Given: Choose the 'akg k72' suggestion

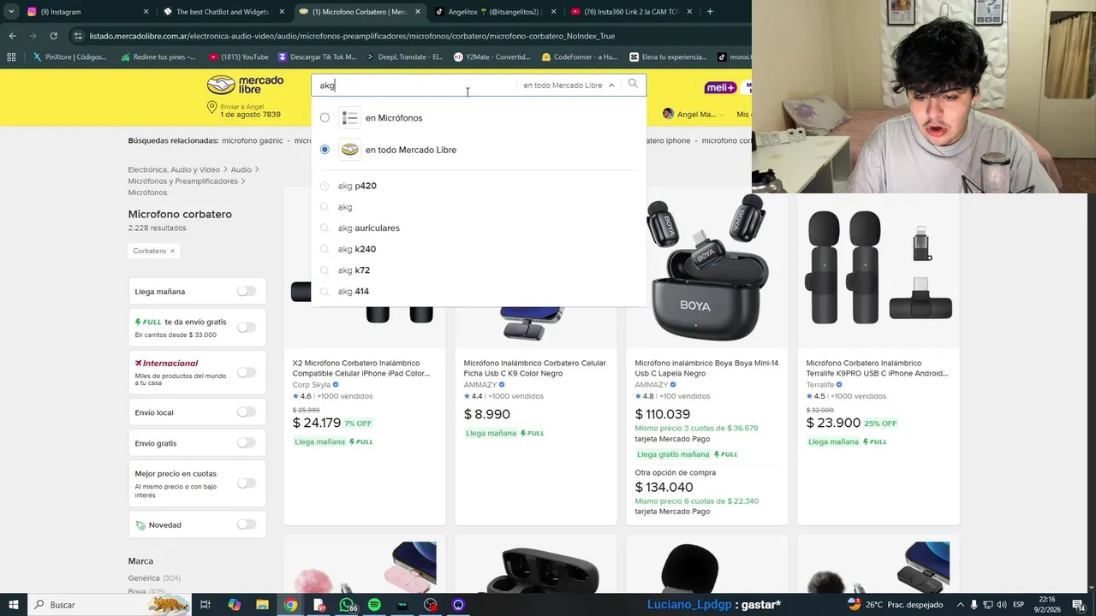Looking at the screenshot, I should [x=478, y=270].
